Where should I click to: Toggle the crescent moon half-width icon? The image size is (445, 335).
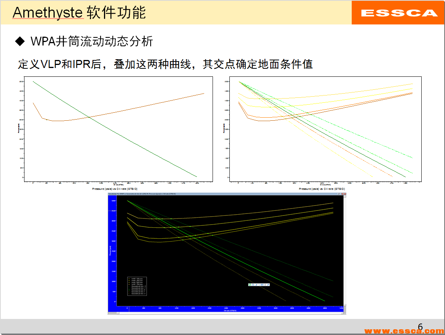coord(256,285)
